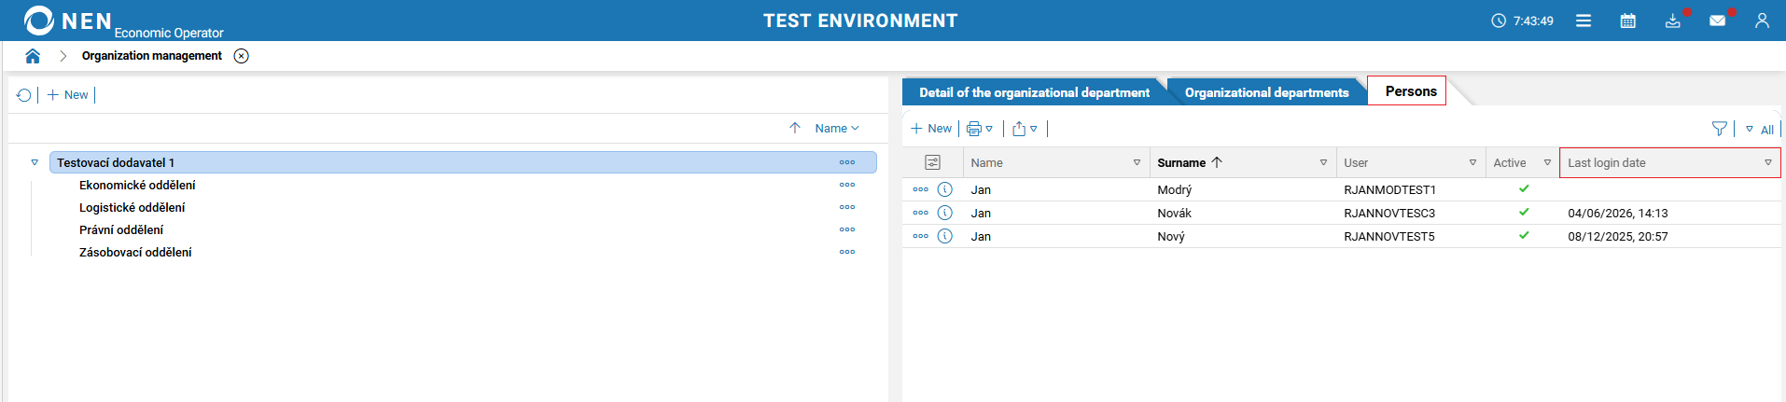Open the All view dropdown
1786x402 pixels.
(1760, 130)
